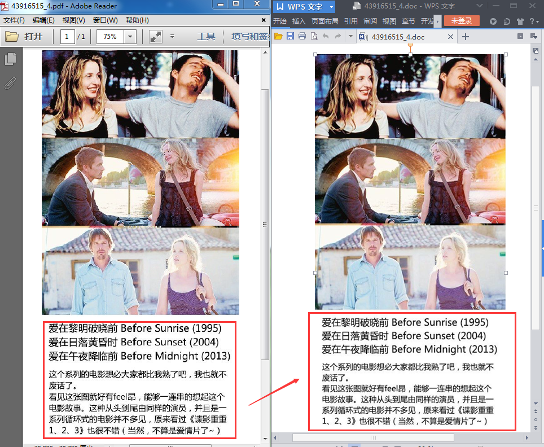Screen dimensions: 544x447
Task: Click the WPS redo arrow icon
Action: pyautogui.click(x=338, y=36)
